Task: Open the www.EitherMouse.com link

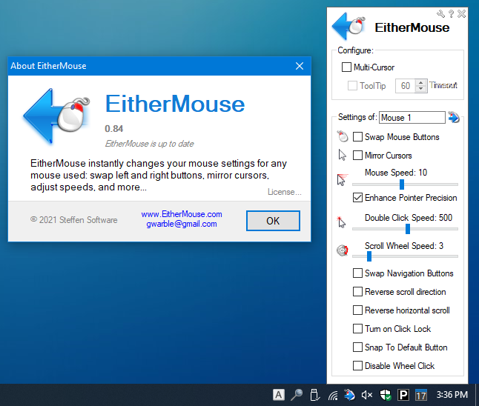Action: pos(182,214)
